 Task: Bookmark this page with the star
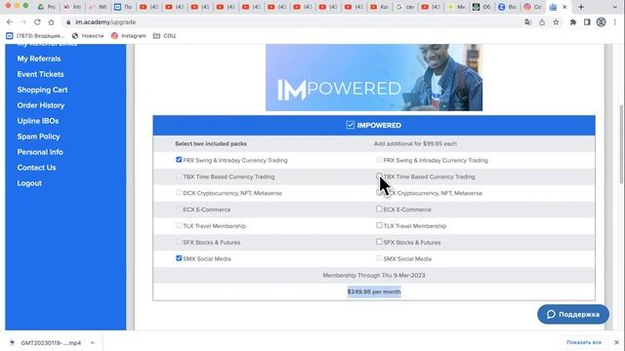click(x=556, y=22)
